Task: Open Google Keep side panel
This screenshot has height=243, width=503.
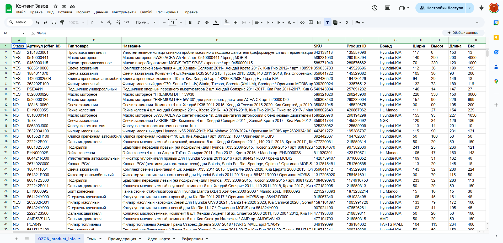Action: click(x=496, y=37)
